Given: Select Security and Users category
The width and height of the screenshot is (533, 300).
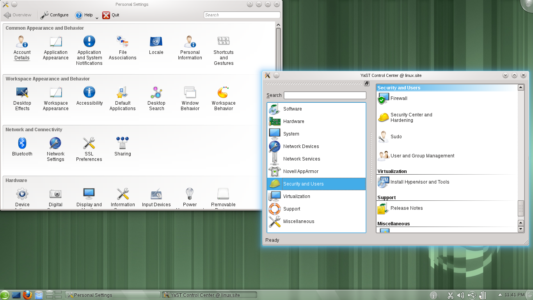Looking at the screenshot, I should pos(316,184).
